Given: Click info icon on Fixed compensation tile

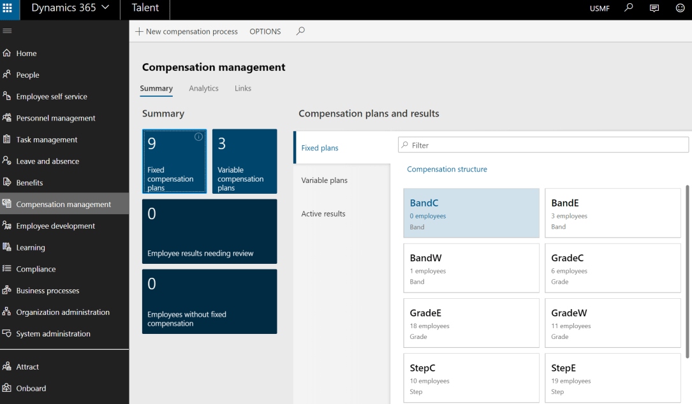Looking at the screenshot, I should [198, 137].
